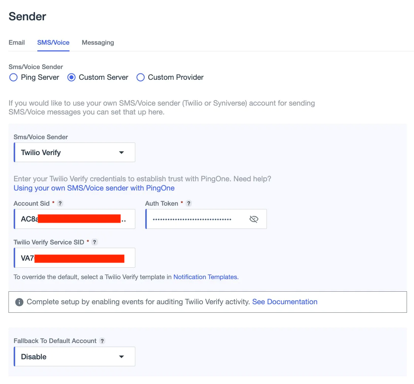The height and width of the screenshot is (384, 414).
Task: Click the Notification Templates link
Action: click(206, 277)
